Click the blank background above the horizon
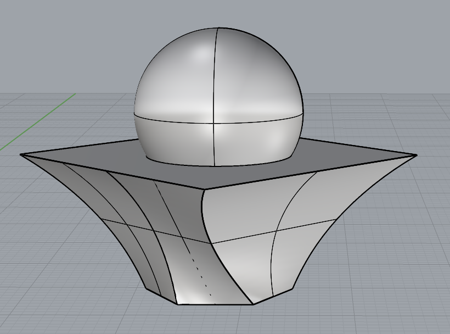 [x=357, y=44]
